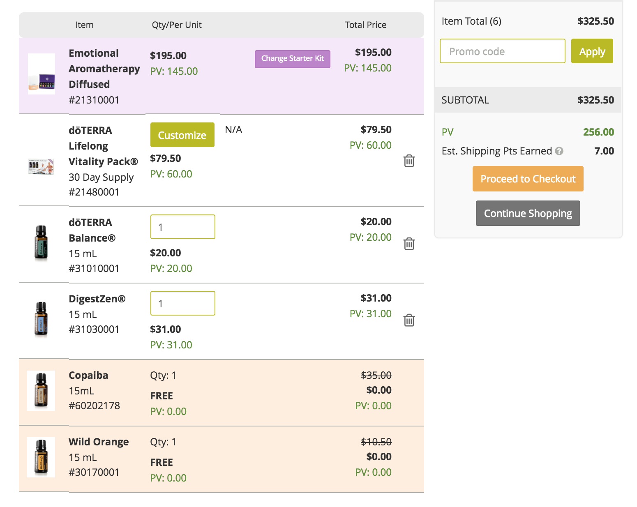Open Copaiba product name
The width and height of the screenshot is (637, 507).
(x=88, y=375)
